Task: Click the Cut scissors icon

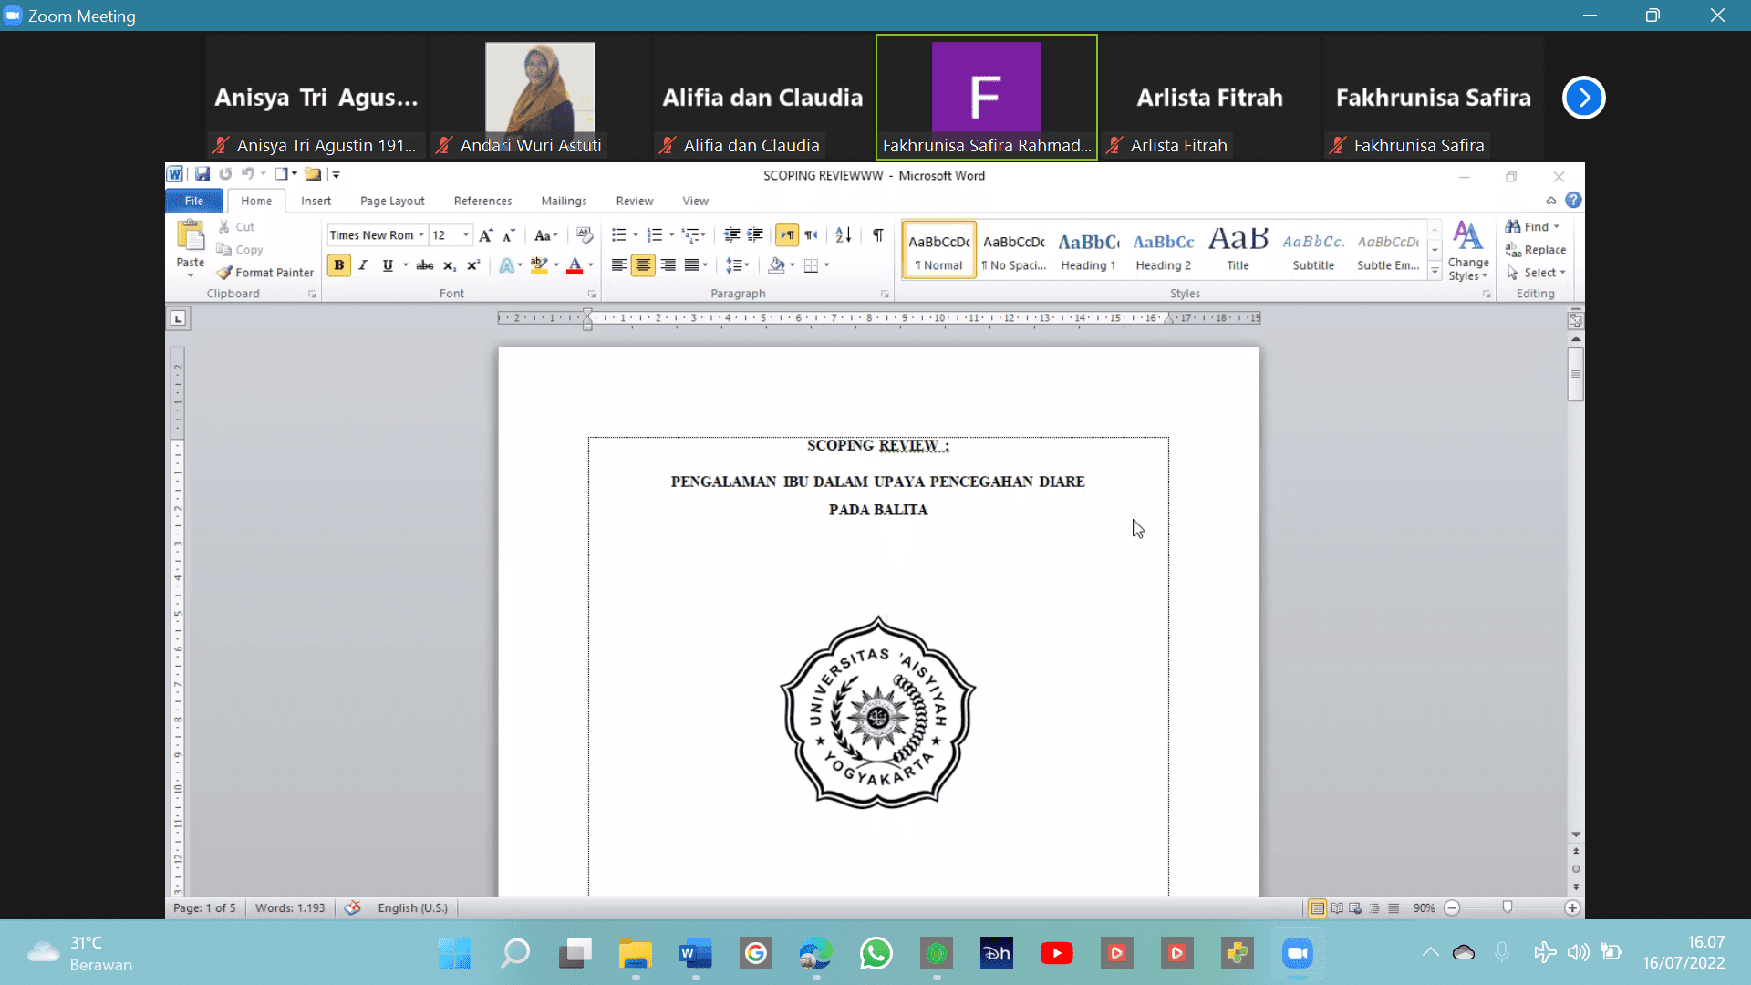Action: tap(224, 226)
